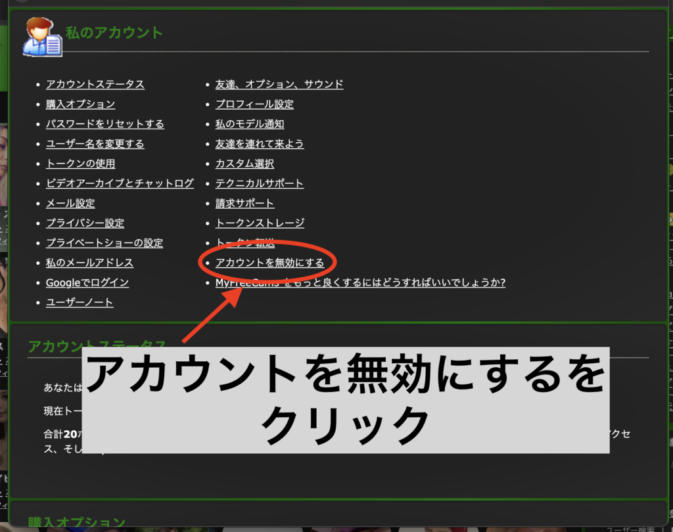Open the トークンの使用 token usage page
This screenshot has height=532, width=673.
click(80, 164)
